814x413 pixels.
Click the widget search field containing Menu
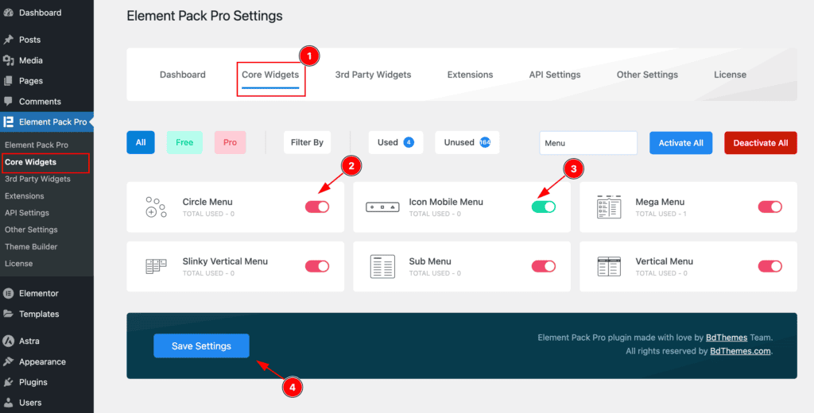point(588,143)
